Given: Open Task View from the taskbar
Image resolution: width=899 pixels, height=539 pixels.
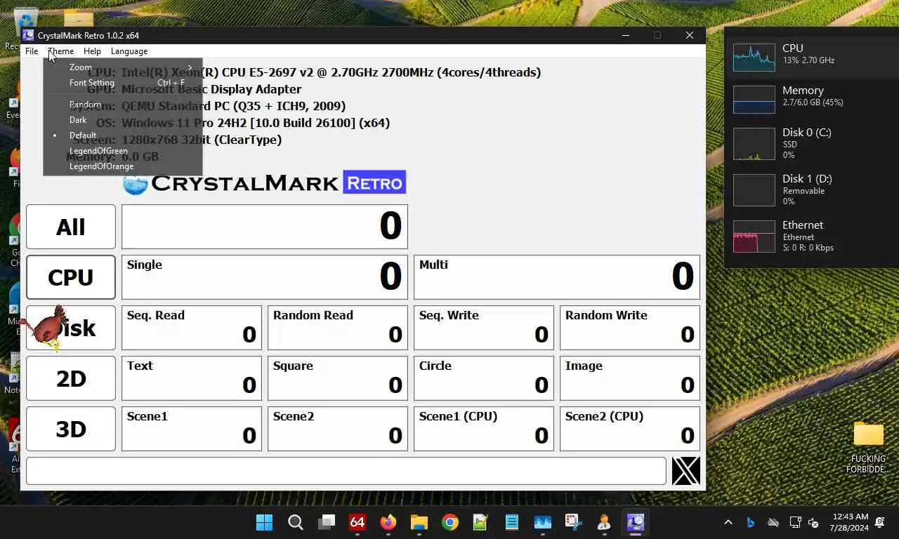Looking at the screenshot, I should (x=327, y=522).
